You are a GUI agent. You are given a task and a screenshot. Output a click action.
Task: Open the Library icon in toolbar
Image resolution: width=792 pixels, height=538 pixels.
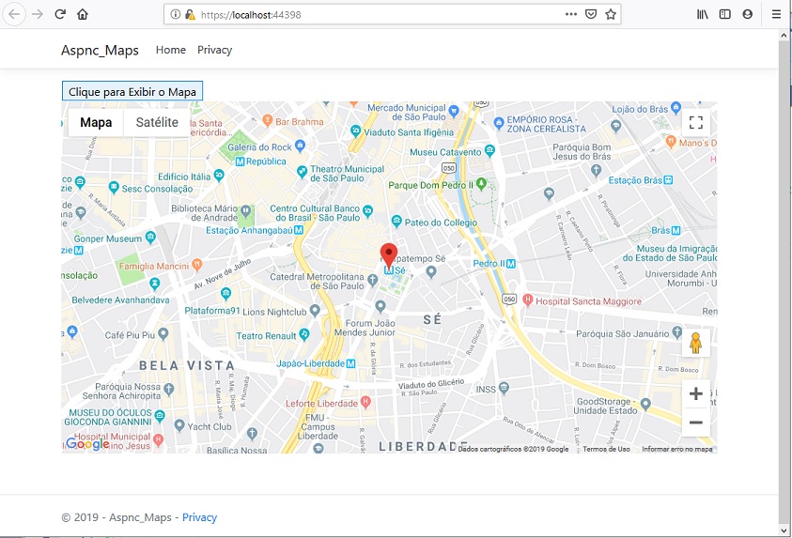coord(702,14)
